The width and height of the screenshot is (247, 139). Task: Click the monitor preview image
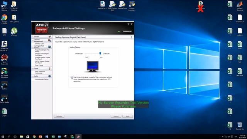point(93,67)
